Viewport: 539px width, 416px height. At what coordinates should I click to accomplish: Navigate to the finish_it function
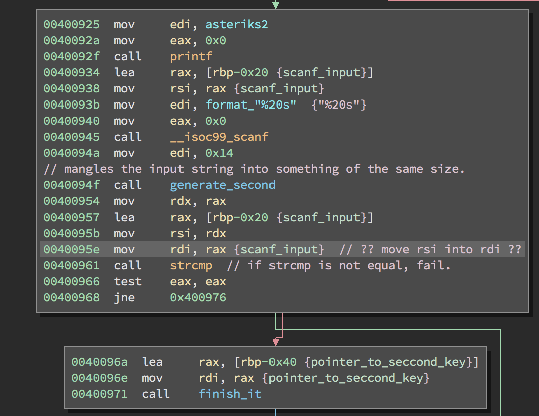[x=230, y=394]
